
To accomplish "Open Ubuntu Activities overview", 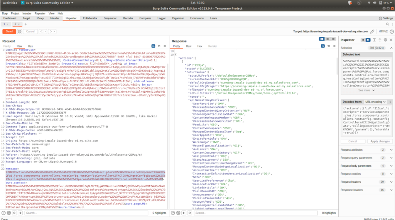I will (x=10, y=3).
